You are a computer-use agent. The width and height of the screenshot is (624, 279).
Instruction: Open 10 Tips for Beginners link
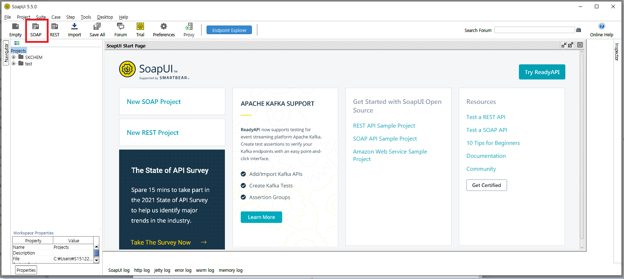click(x=493, y=143)
